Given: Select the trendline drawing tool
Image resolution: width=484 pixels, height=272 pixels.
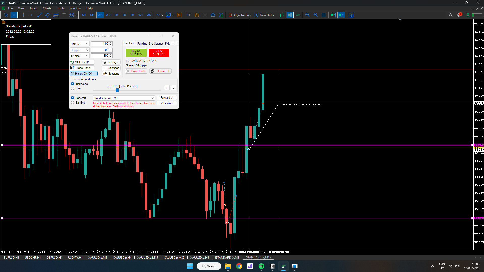Looking at the screenshot, I should [x=40, y=15].
